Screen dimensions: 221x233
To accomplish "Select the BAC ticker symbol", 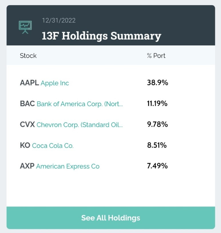I will point(27,103).
